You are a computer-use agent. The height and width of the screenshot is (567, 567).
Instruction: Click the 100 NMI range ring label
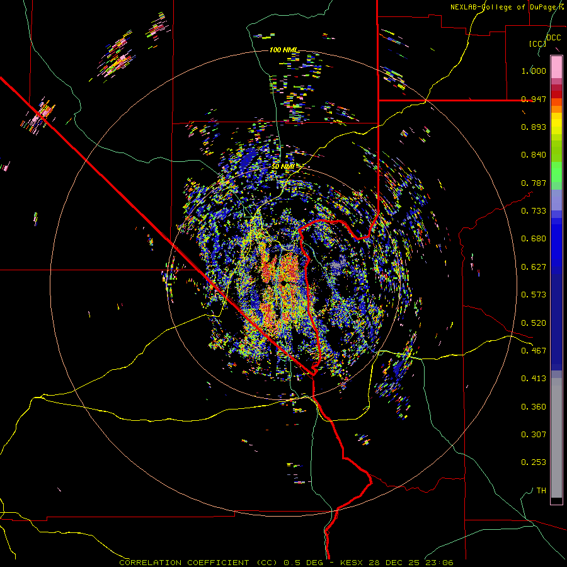point(283,50)
